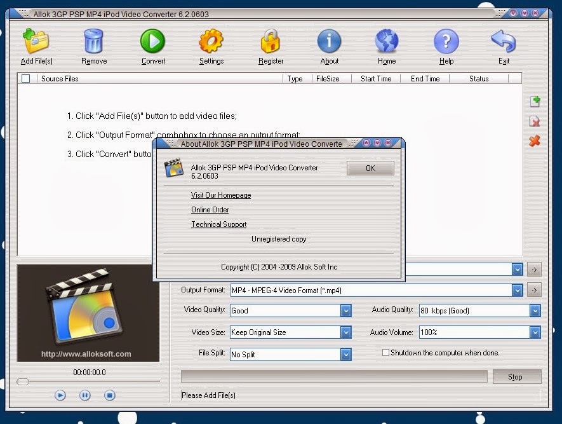Expand the output folder dropdown arrow
Viewport: 562px width, 424px height.
(x=517, y=270)
